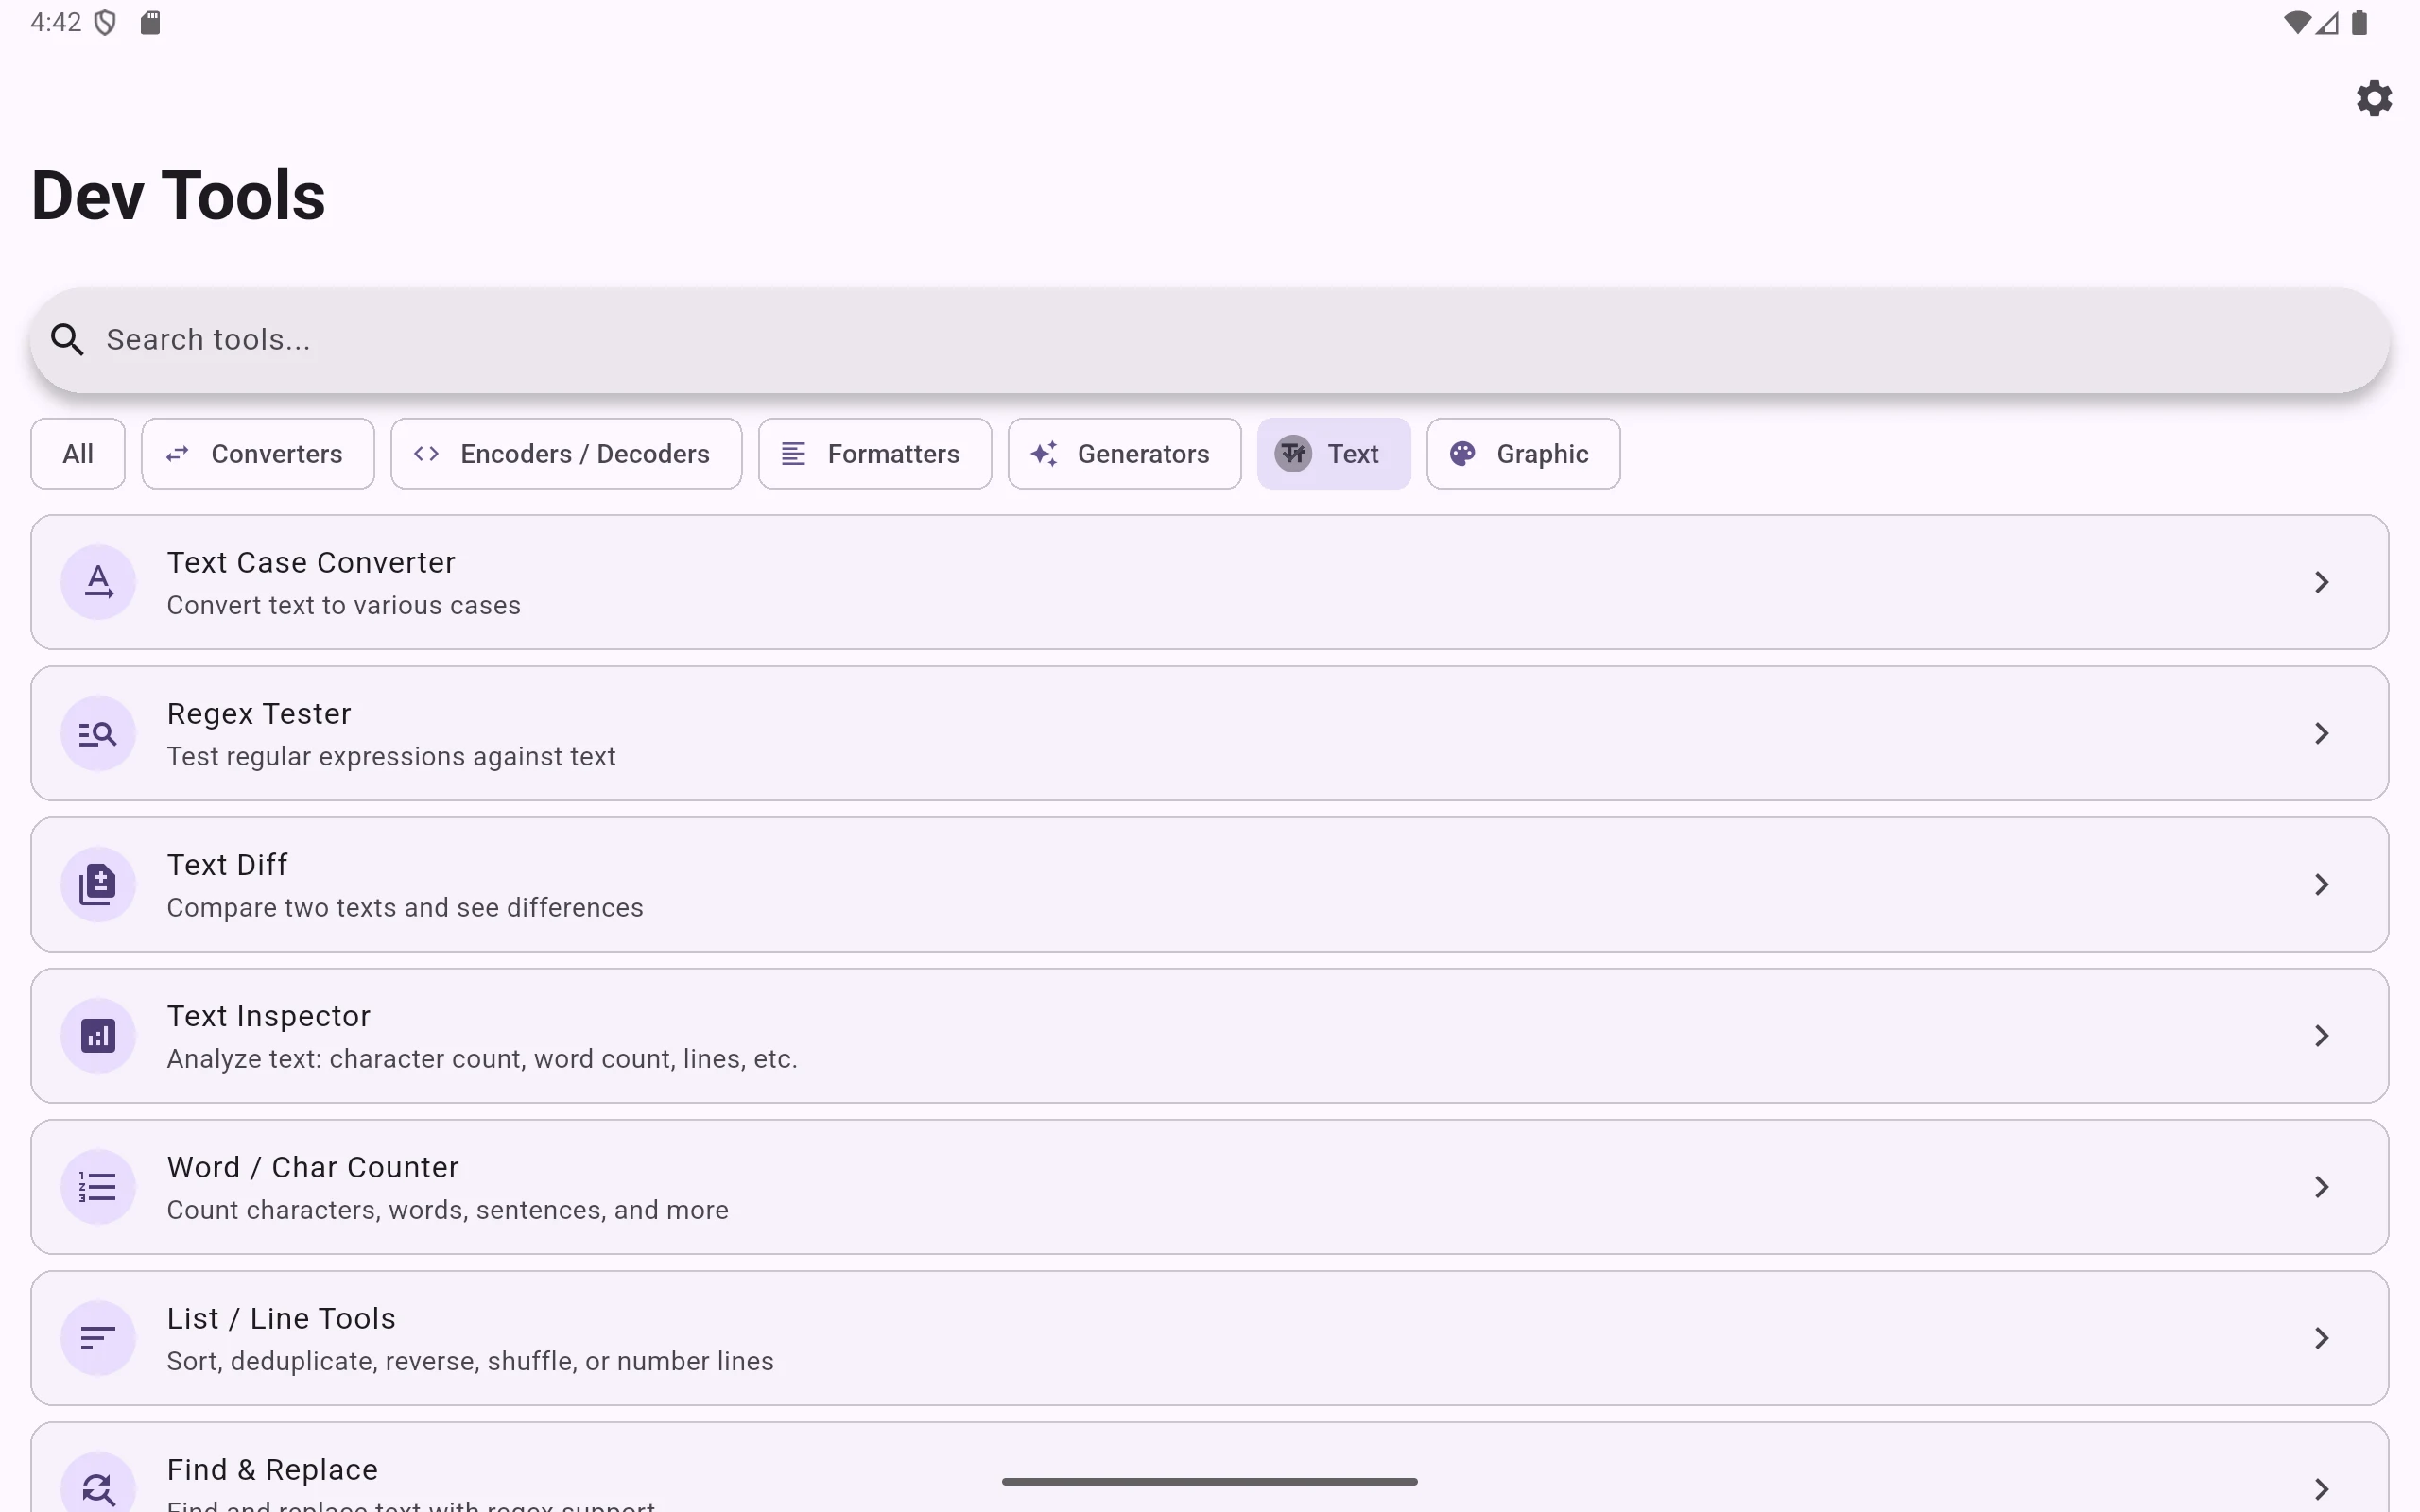
Task: Click the Regex Tester icon
Action: click(98, 733)
